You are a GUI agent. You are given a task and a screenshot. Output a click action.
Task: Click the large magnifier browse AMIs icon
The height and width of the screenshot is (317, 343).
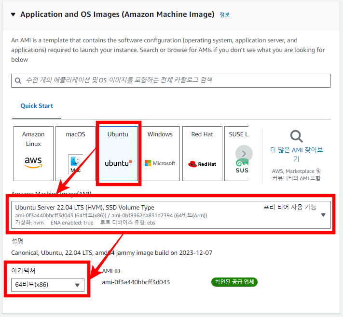[x=296, y=136]
